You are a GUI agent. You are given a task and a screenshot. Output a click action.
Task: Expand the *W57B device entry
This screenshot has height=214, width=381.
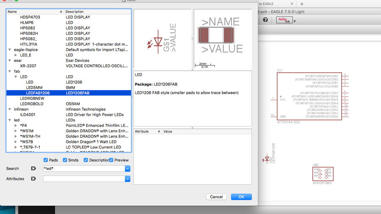16,142
